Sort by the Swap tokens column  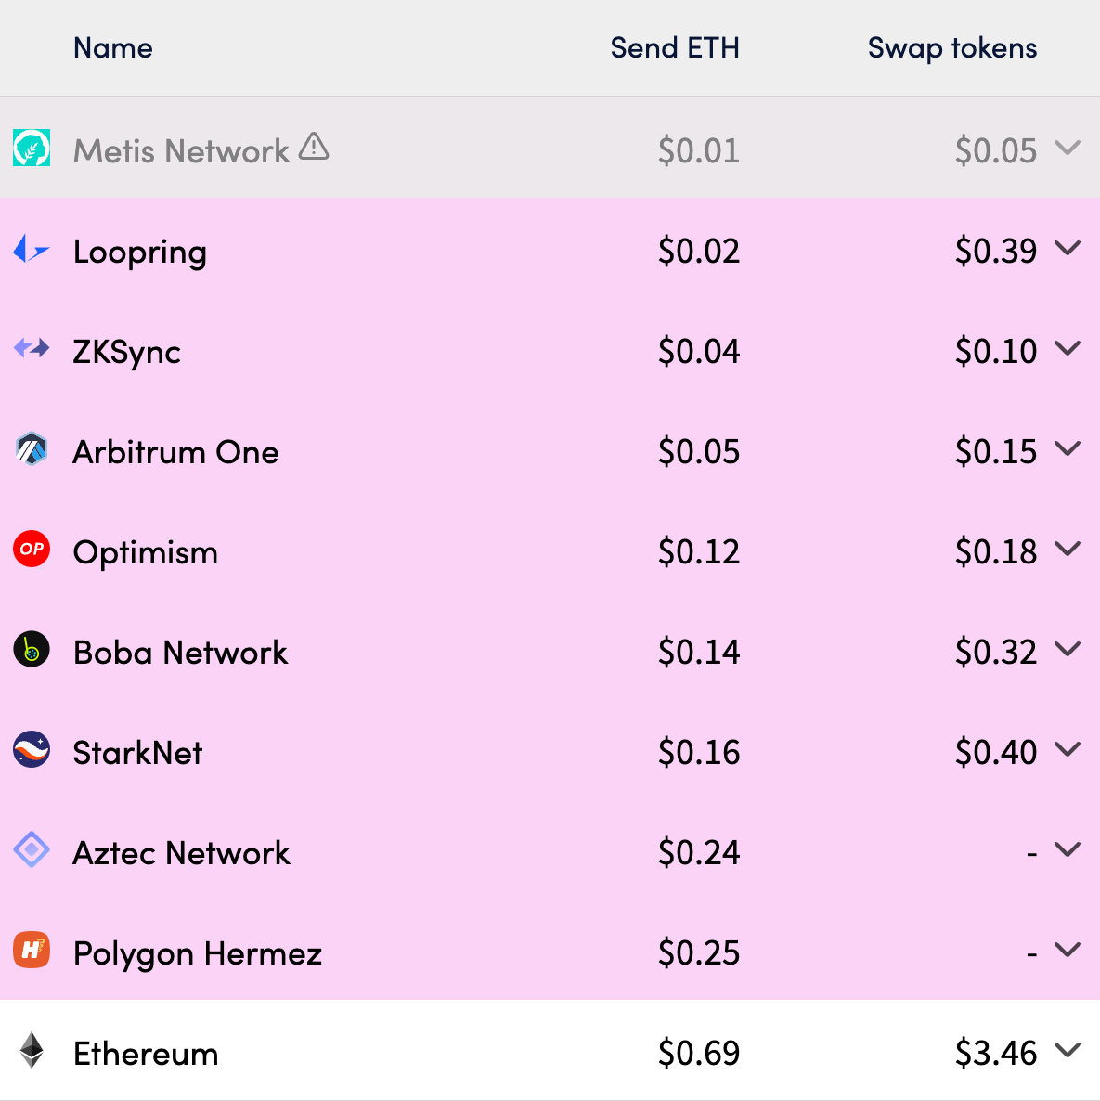point(952,48)
